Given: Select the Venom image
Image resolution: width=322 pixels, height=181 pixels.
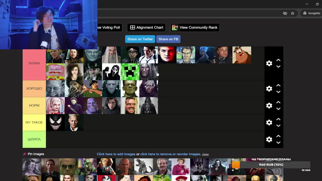Looking at the screenshot, I should 55,122.
